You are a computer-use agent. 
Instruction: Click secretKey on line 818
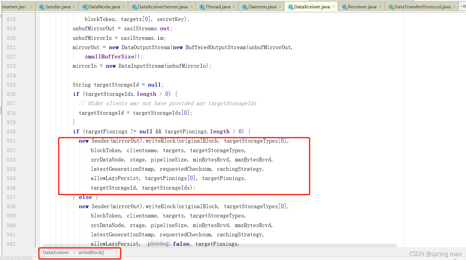(170, 19)
